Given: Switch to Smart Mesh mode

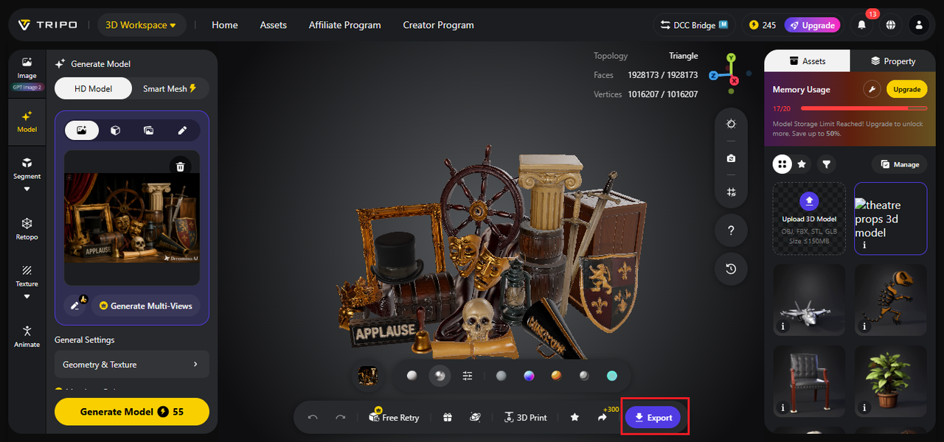Looking at the screenshot, I should [x=170, y=88].
